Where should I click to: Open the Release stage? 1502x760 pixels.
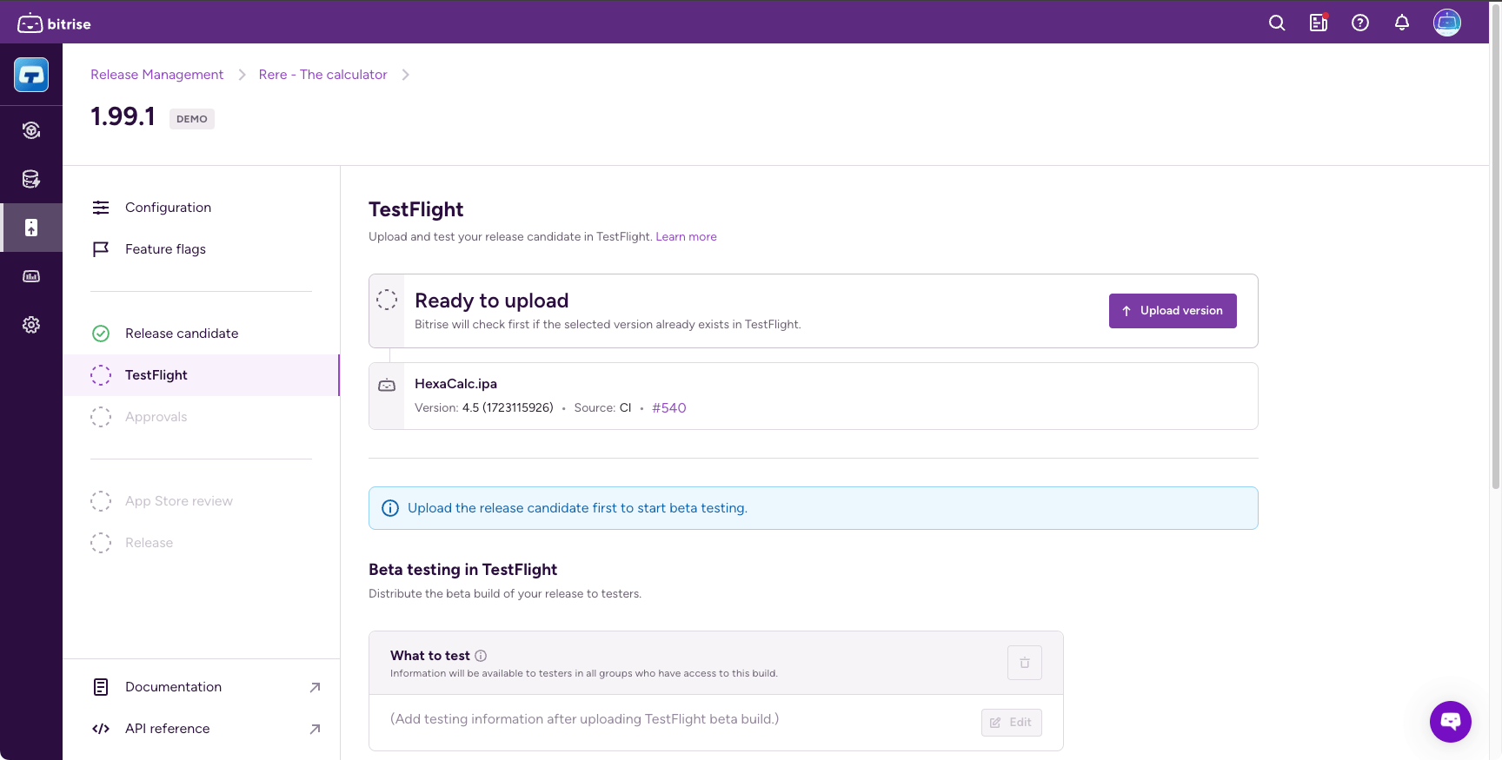(x=201, y=543)
